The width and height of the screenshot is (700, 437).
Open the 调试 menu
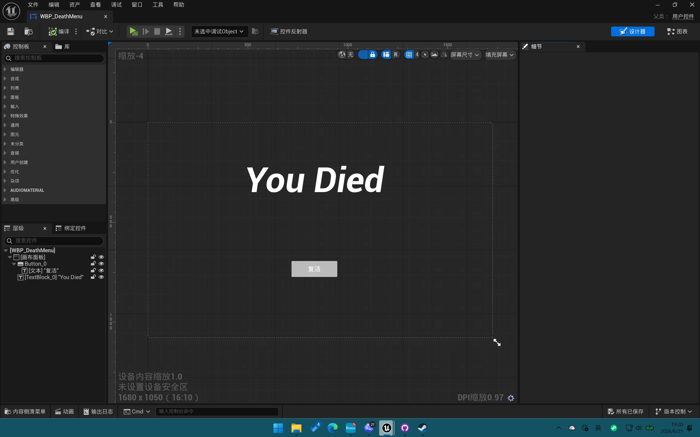point(116,5)
